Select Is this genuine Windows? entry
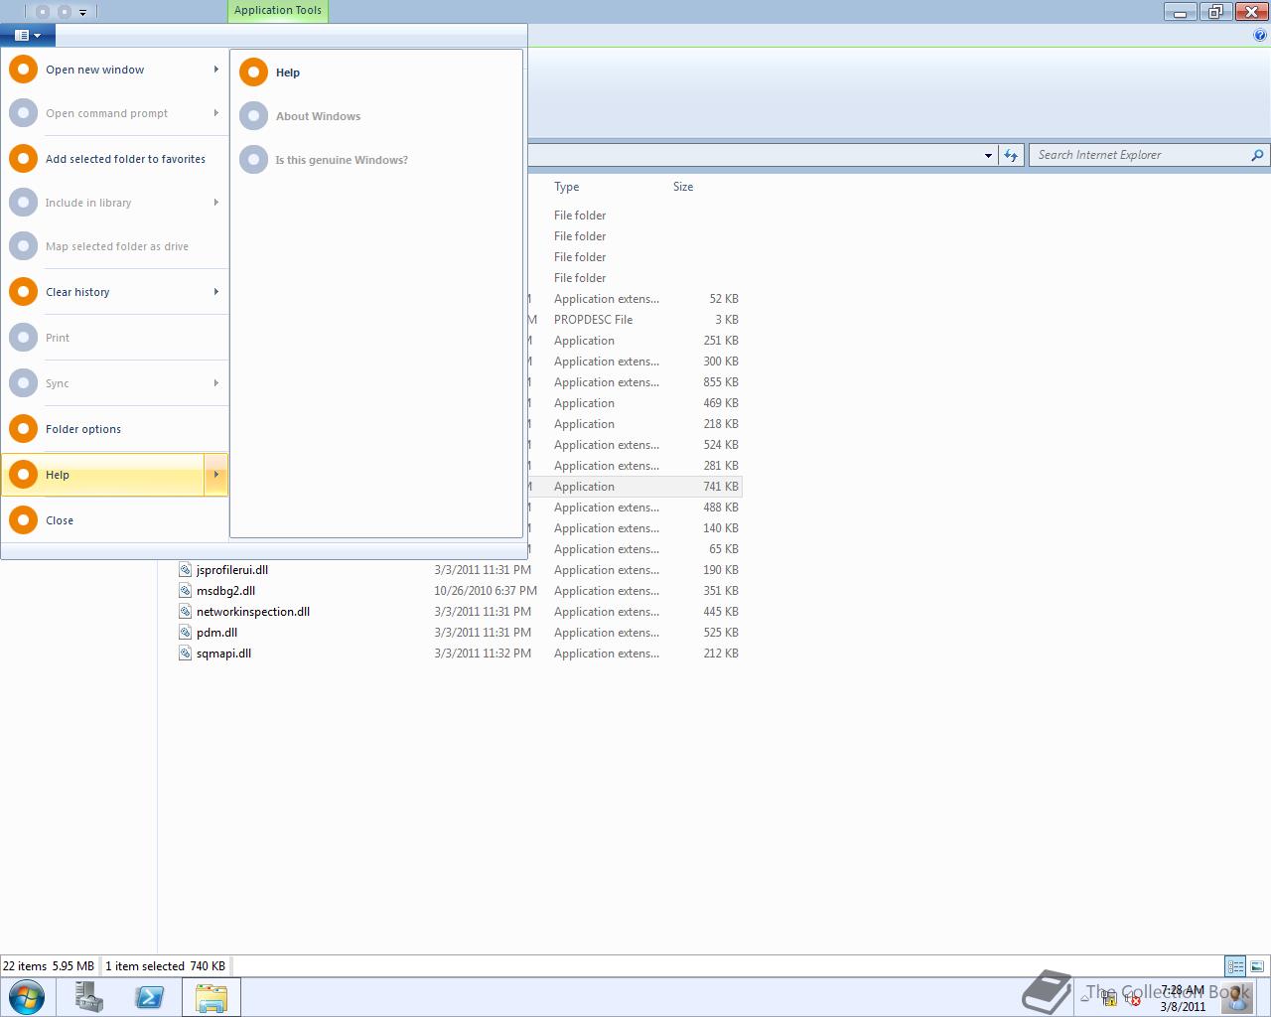 click(376, 160)
